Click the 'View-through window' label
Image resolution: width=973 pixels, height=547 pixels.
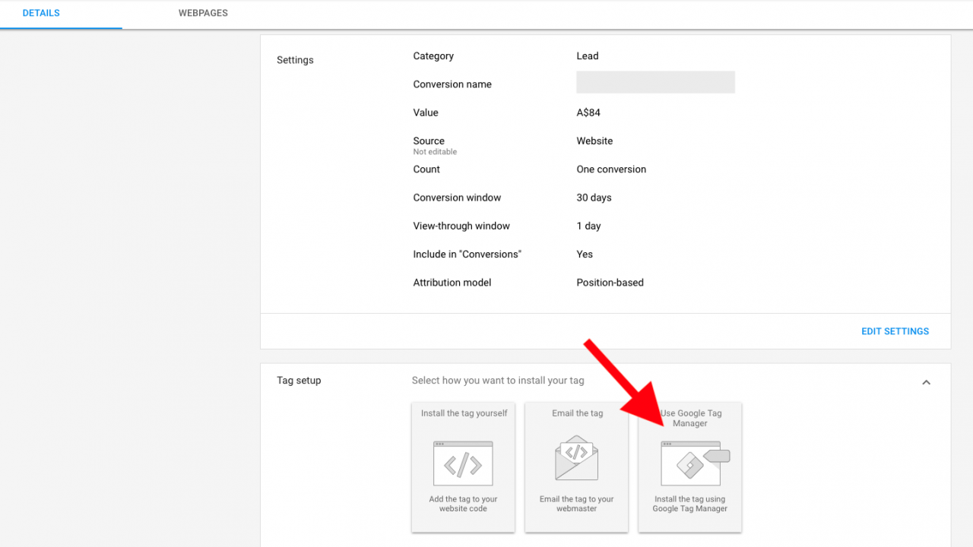point(461,226)
